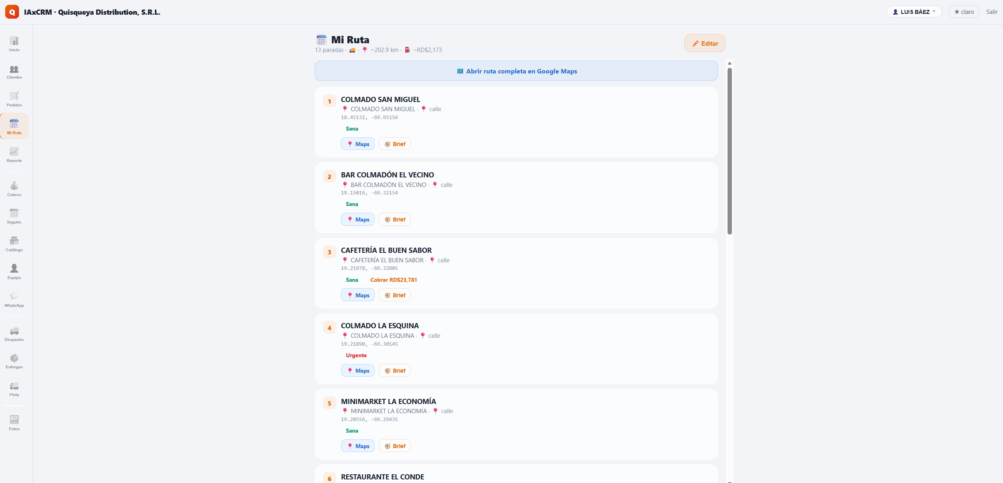Select the BAR COLMADÓN EL VECINO heading
Viewport: 1003px width, 483px height.
point(387,175)
